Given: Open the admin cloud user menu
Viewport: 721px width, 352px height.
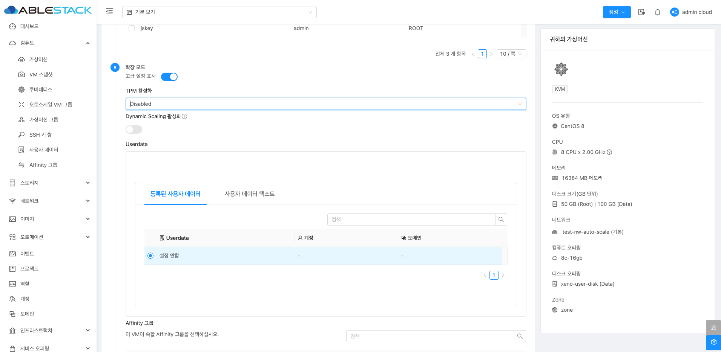Looking at the screenshot, I should [x=691, y=12].
